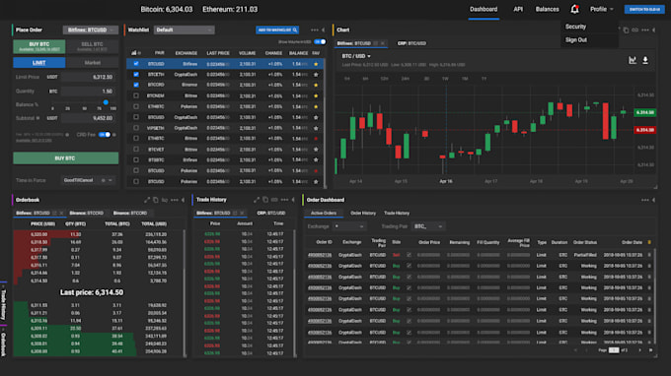Click chart icon in watchlist header

[134, 53]
